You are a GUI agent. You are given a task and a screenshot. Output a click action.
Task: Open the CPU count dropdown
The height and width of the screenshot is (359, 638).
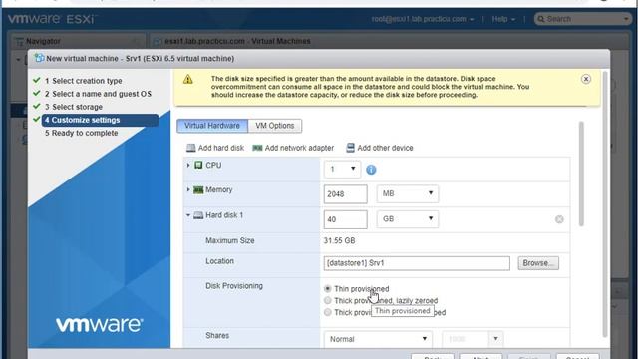[x=342, y=169]
